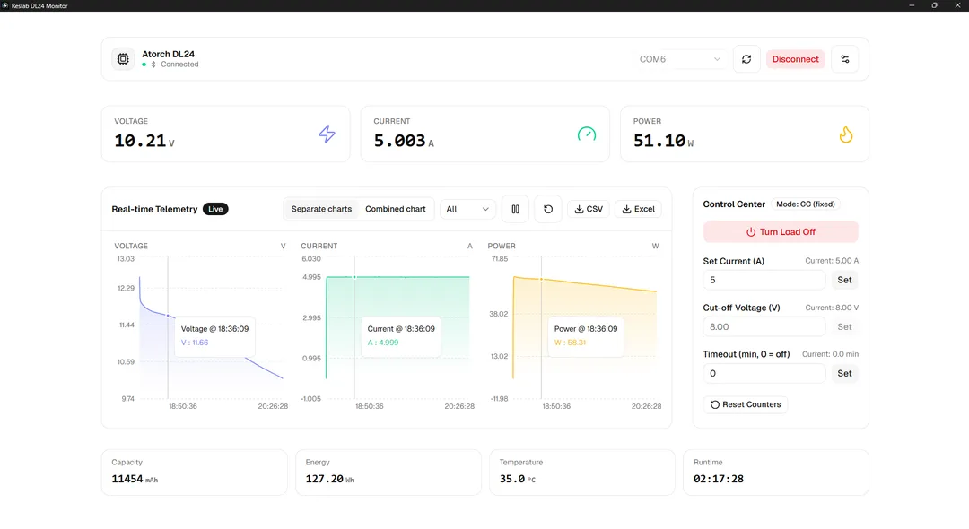This screenshot has height=529, width=969.
Task: Apply the Cut-off Voltage value
Action: pyautogui.click(x=844, y=326)
